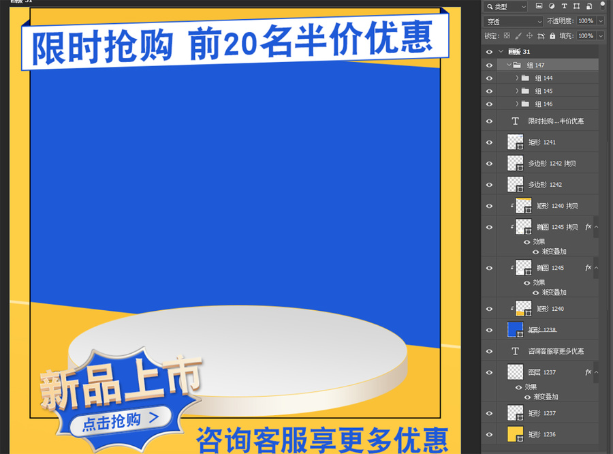
Task: Expand the 组 146 group
Action: [x=517, y=104]
